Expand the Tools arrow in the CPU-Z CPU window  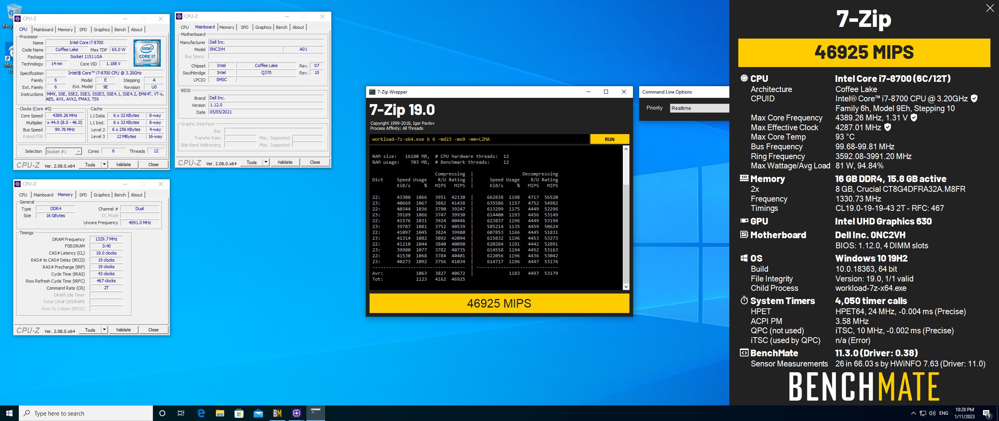(x=104, y=165)
